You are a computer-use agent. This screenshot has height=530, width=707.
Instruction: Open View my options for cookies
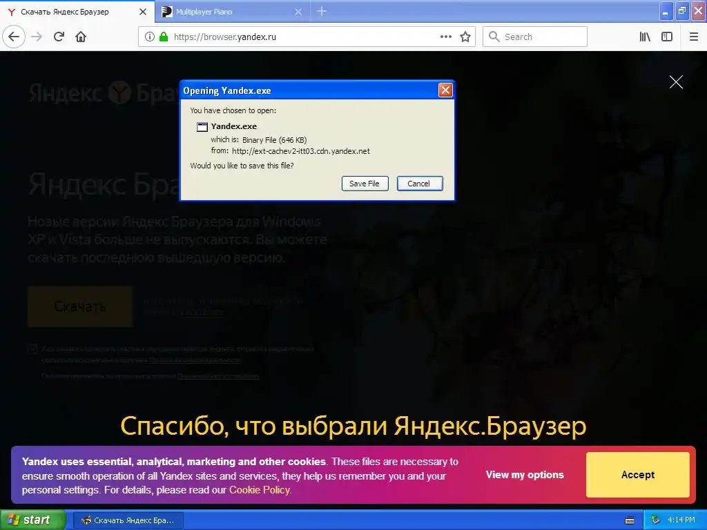point(525,475)
